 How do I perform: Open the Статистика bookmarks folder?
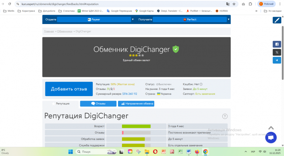click(67, 11)
